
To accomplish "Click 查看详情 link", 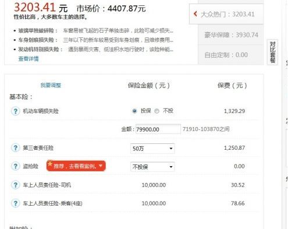I will point(29,59).
